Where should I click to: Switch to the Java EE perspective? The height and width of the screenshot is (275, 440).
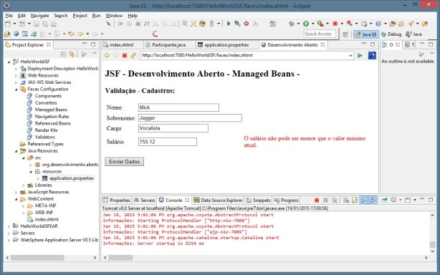tap(366, 34)
